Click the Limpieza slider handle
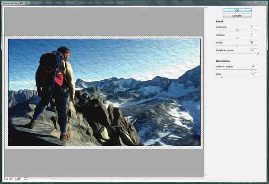This screenshot has height=184, width=269. [237, 38]
